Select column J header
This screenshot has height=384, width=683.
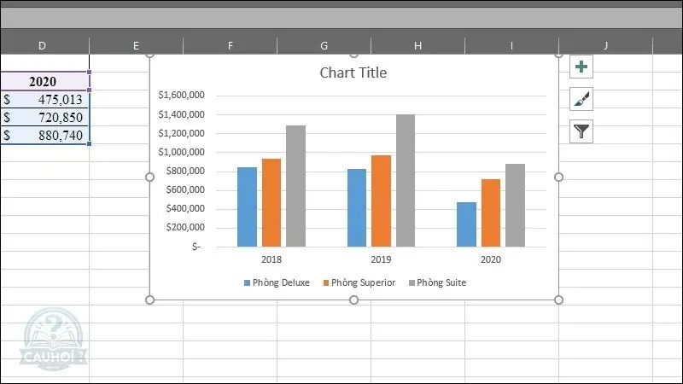[x=606, y=46]
